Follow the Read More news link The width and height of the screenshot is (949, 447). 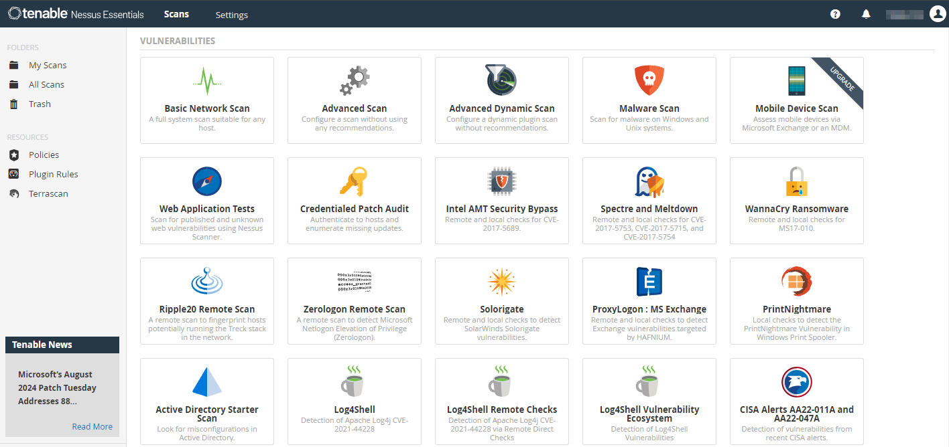(x=92, y=426)
